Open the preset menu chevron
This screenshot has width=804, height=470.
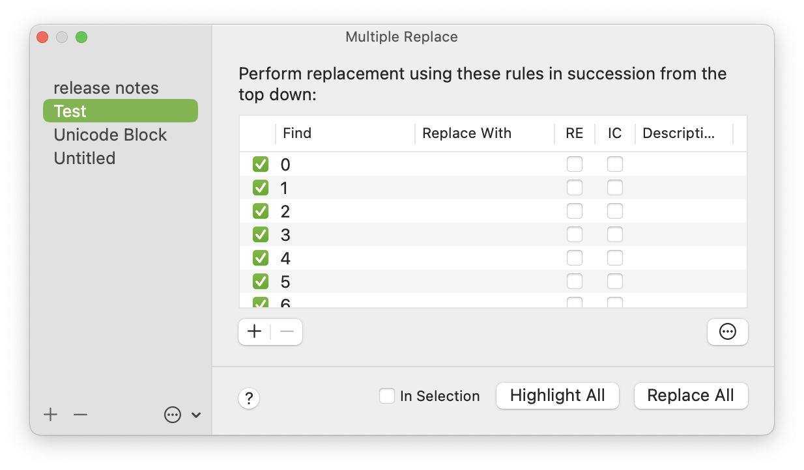(x=195, y=415)
